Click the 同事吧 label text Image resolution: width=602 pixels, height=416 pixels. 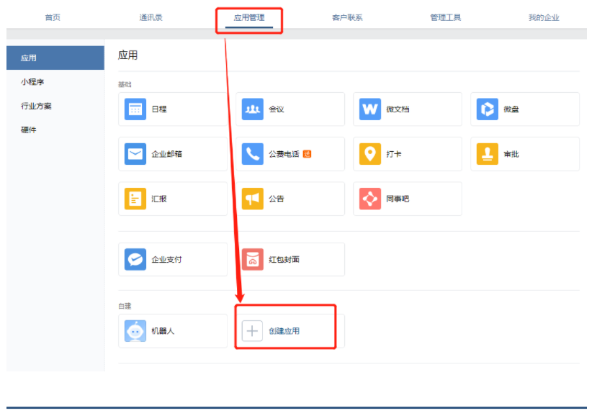pyautogui.click(x=397, y=199)
